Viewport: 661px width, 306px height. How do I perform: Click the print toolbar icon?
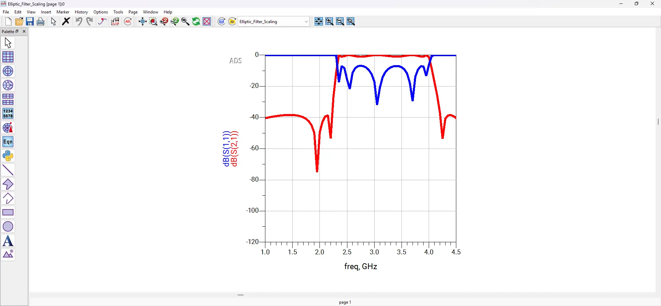[x=41, y=21]
